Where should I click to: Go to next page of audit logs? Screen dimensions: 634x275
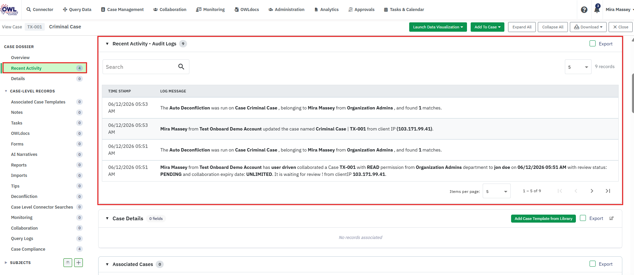(x=592, y=191)
